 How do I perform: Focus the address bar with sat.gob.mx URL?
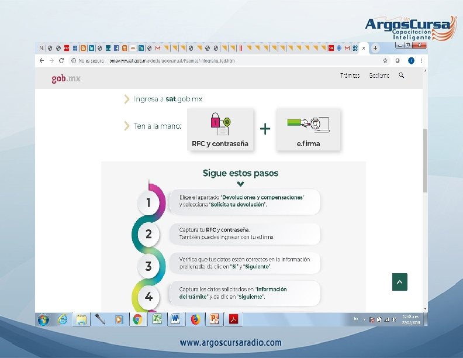pyautogui.click(x=172, y=61)
